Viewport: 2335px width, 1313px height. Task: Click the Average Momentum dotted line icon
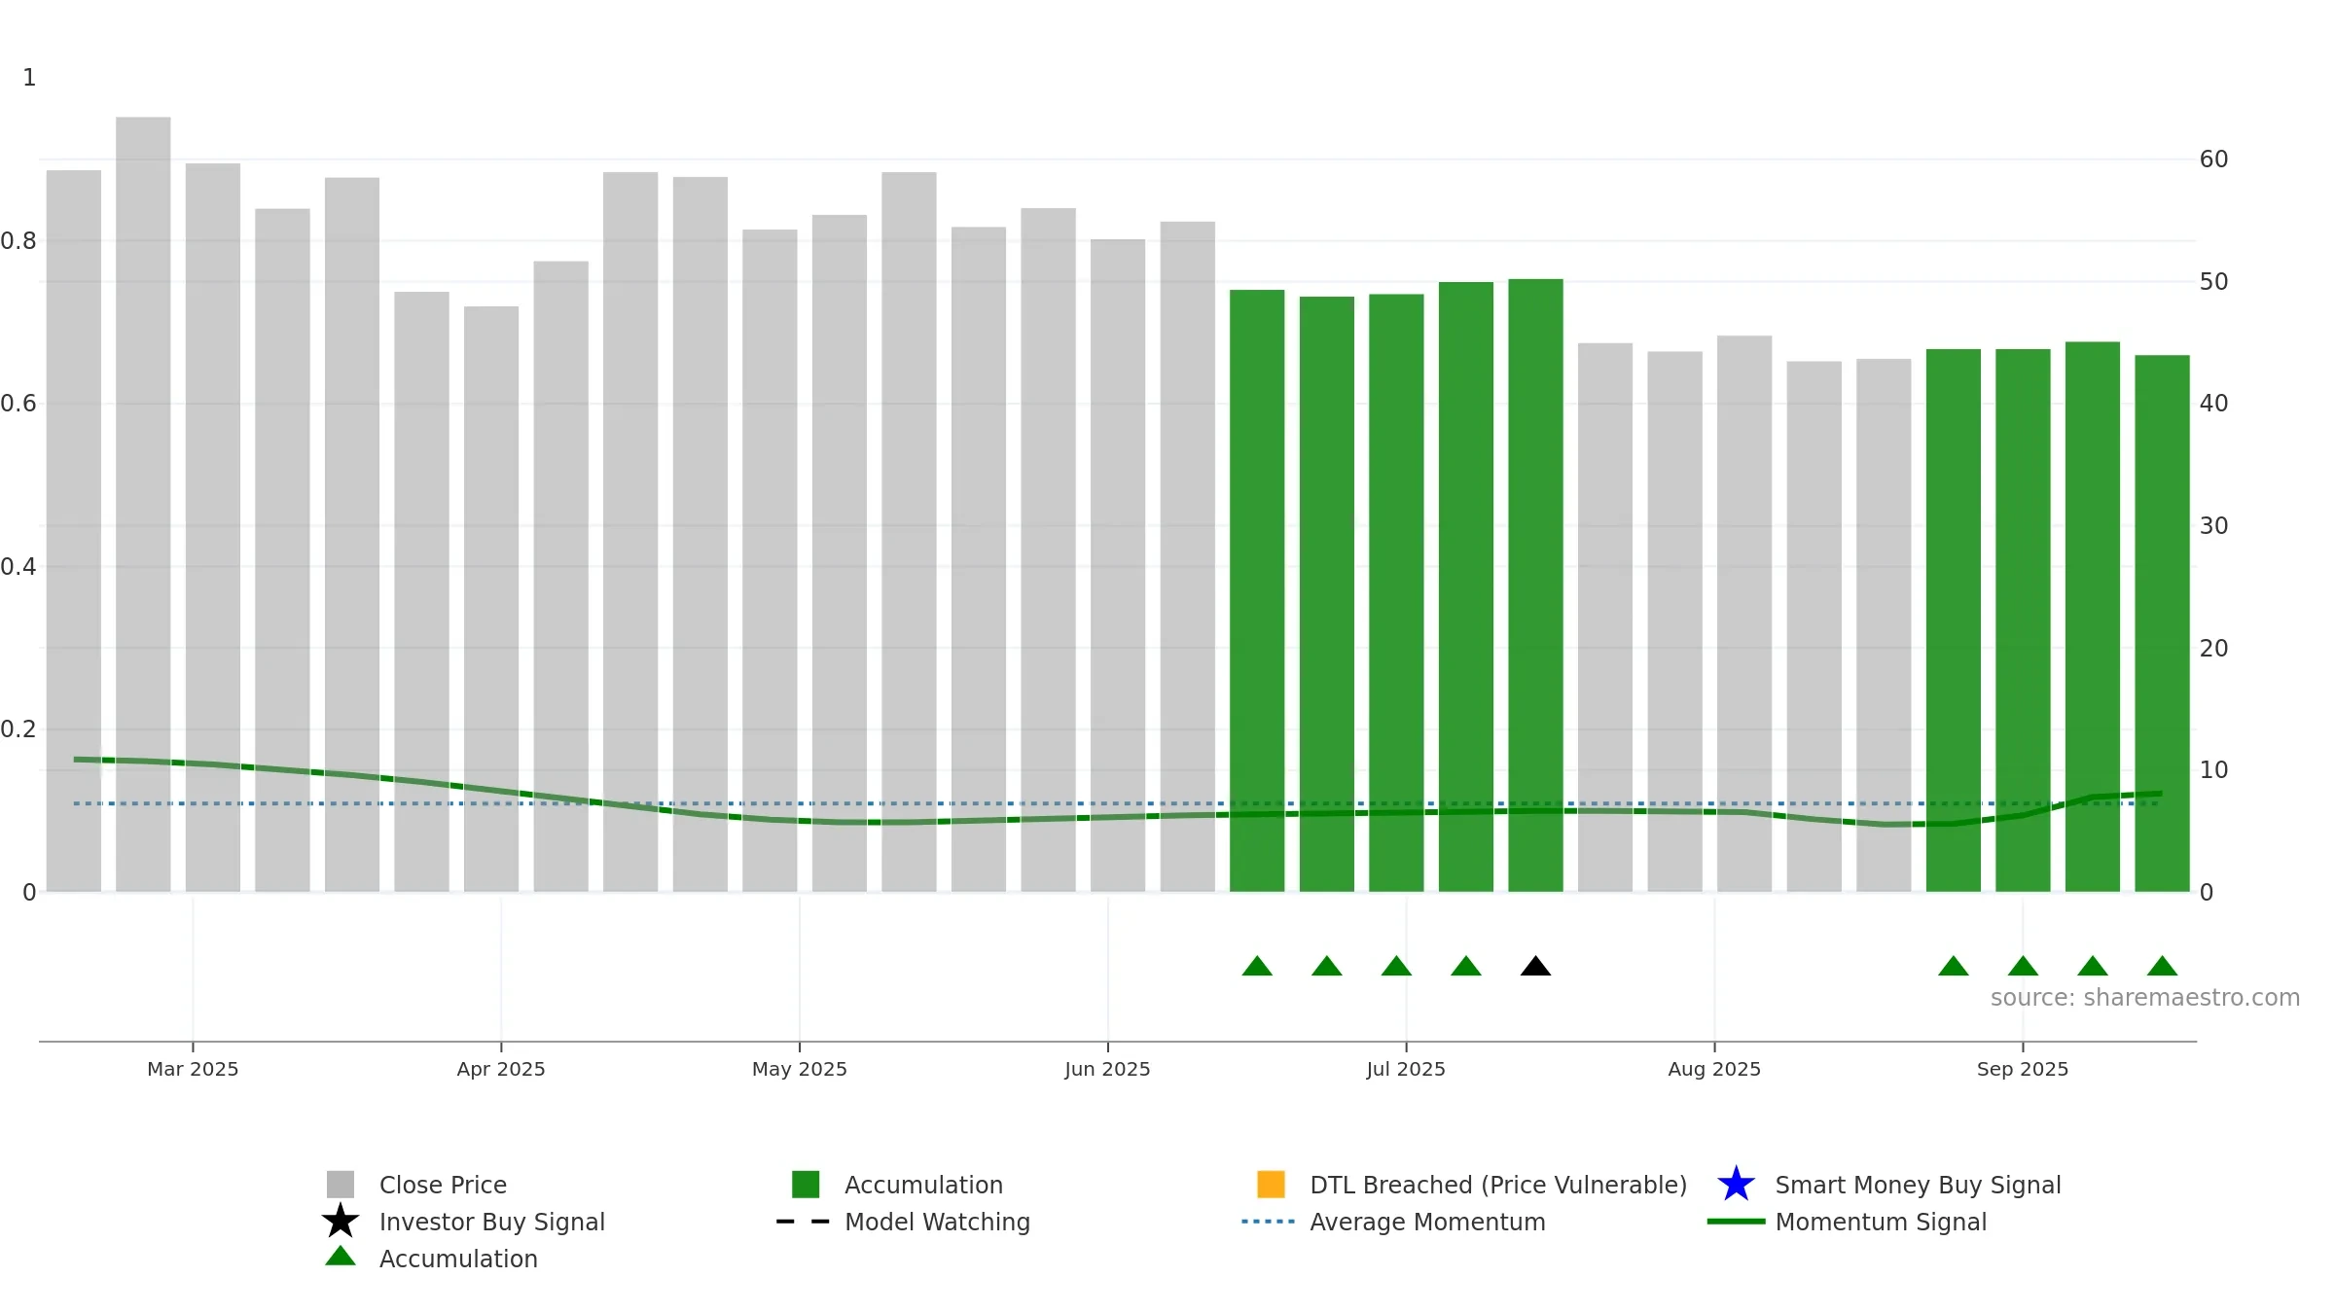point(1269,1222)
